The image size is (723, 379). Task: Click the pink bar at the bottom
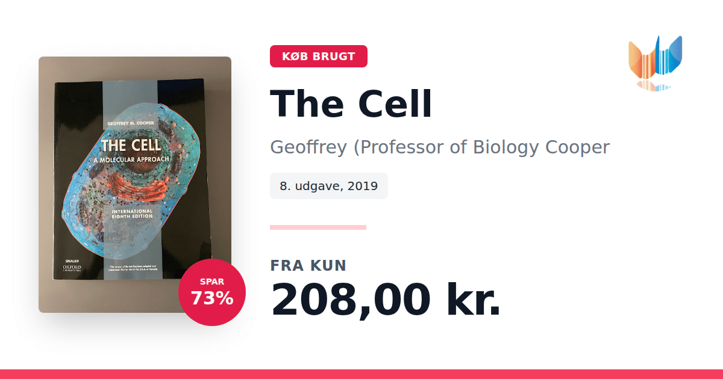point(361,374)
